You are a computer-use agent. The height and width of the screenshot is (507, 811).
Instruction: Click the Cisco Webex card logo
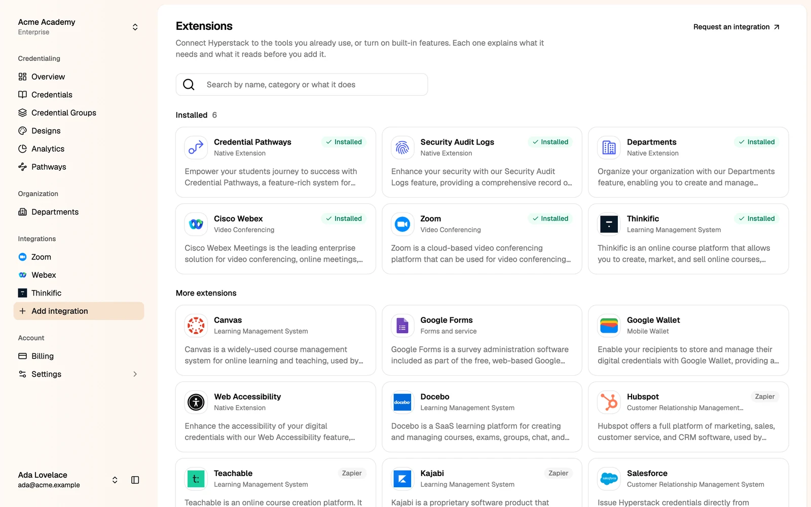coord(196,224)
